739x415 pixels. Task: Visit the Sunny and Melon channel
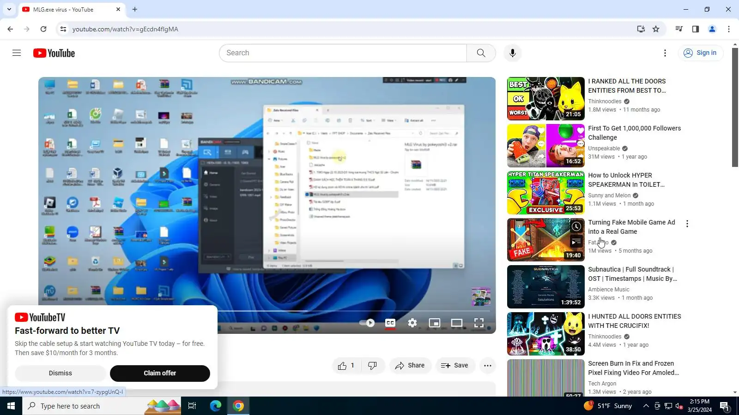coord(609,196)
